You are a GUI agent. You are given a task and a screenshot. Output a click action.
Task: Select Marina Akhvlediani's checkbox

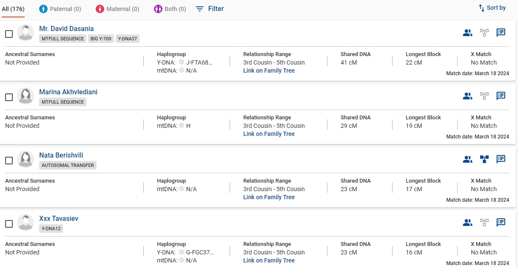pyautogui.click(x=9, y=97)
